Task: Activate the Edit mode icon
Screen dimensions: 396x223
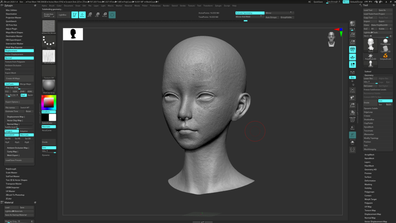Action: (74, 15)
